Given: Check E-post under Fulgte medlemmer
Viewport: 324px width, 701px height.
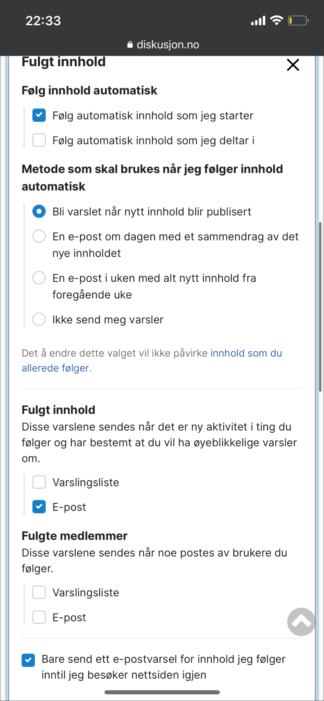Looking at the screenshot, I should (x=39, y=617).
